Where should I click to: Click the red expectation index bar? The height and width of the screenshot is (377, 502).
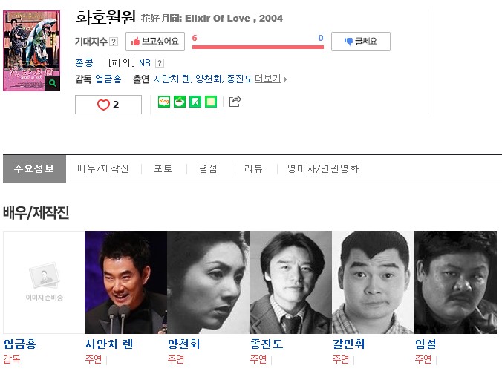pyautogui.click(x=258, y=47)
